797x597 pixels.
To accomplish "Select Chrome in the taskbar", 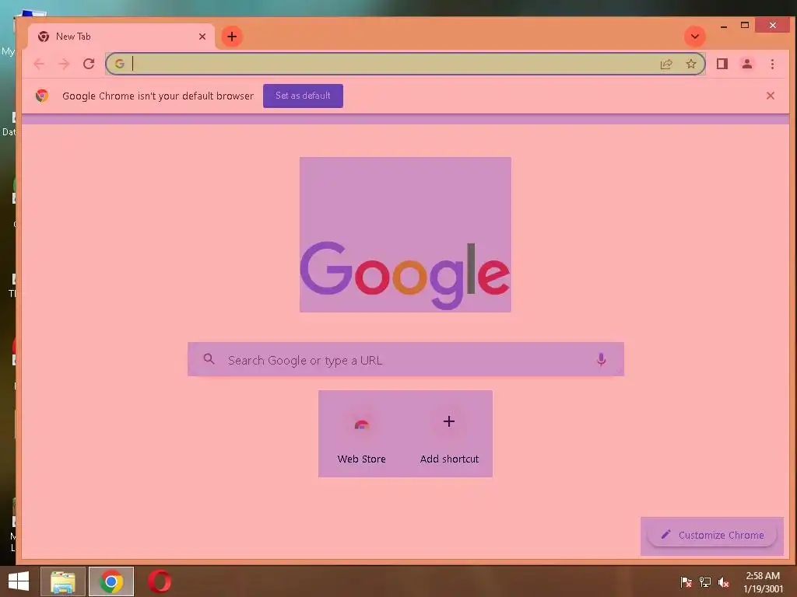I will coord(111,581).
